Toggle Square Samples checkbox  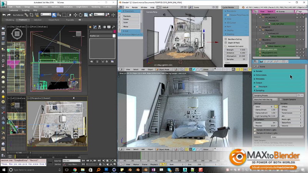coord(281,100)
